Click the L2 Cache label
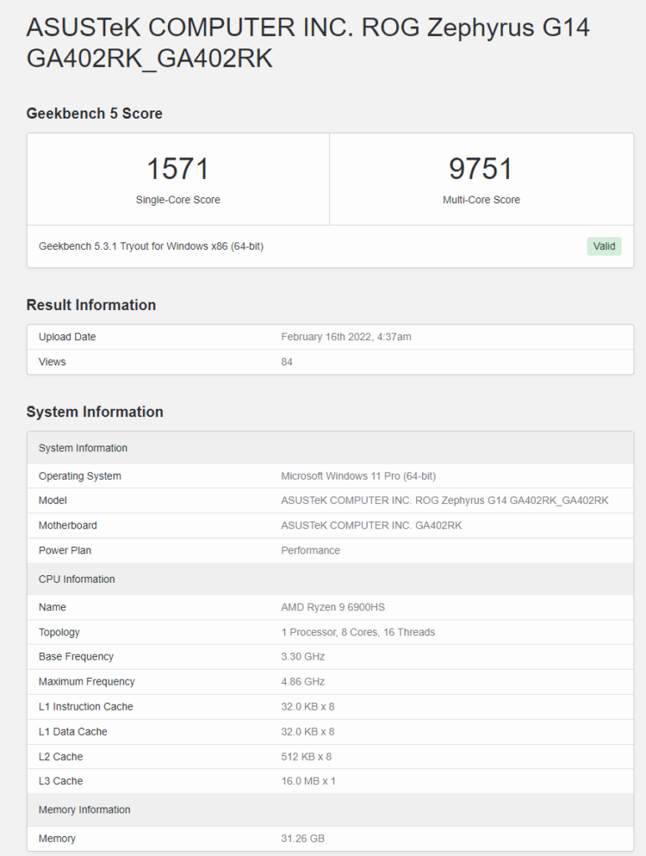646x856 pixels. (x=60, y=757)
